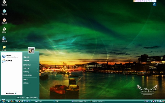Switch to the FlashFXP taskbar window
Screen dimensions: 165x103
click(97, 101)
